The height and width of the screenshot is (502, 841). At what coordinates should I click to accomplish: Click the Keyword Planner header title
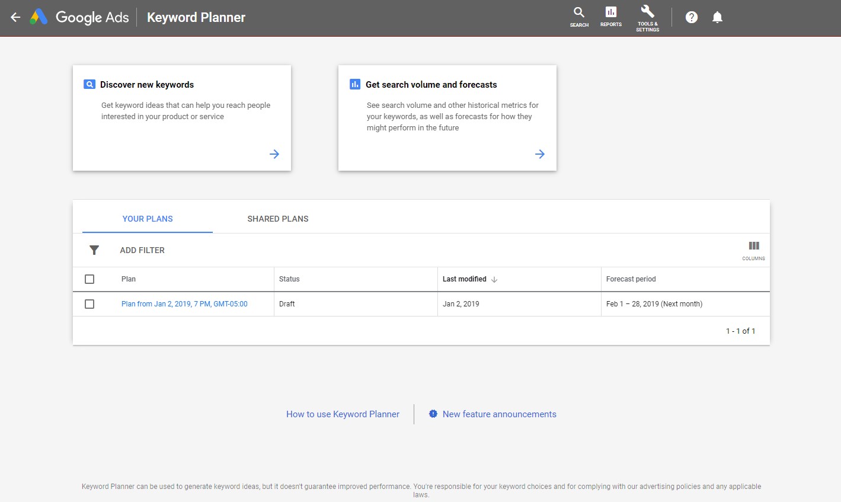pos(196,17)
